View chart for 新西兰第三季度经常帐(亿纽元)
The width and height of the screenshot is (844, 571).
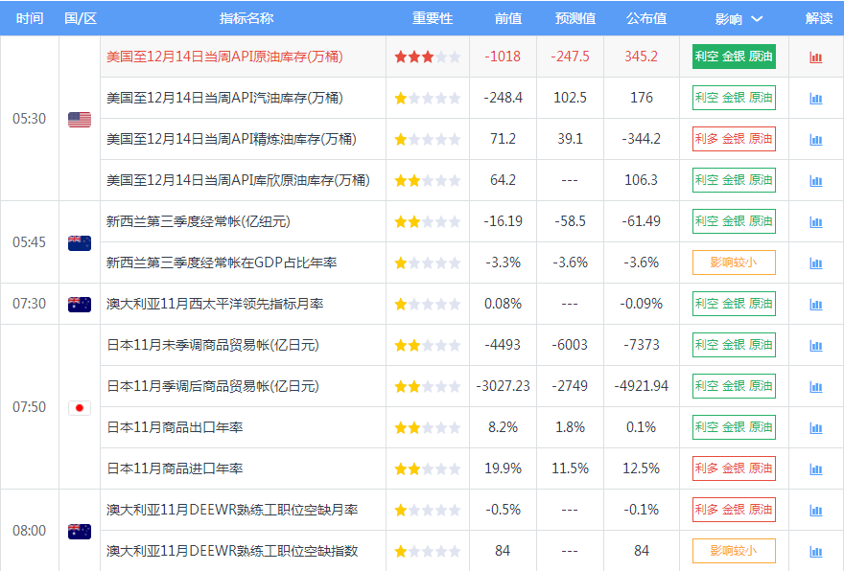[x=816, y=222]
